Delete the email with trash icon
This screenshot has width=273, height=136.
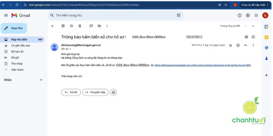coord(80,26)
